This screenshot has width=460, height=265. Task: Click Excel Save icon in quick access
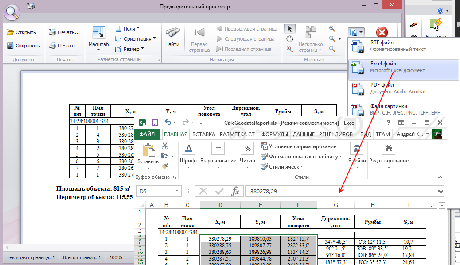pos(155,123)
